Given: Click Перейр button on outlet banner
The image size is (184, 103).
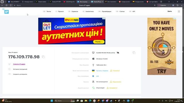Looking at the screenshot, I should pos(99,42).
